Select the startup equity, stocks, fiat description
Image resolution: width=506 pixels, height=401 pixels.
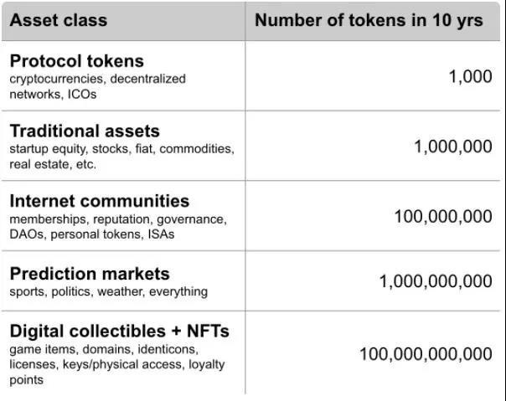[x=121, y=157]
